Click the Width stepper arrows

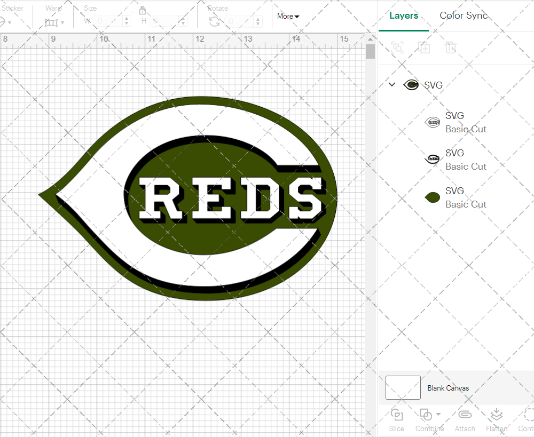(x=127, y=21)
